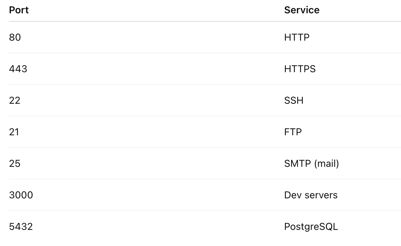The image size is (401, 246).
Task: Click the word SMTP in table
Action: 295,163
